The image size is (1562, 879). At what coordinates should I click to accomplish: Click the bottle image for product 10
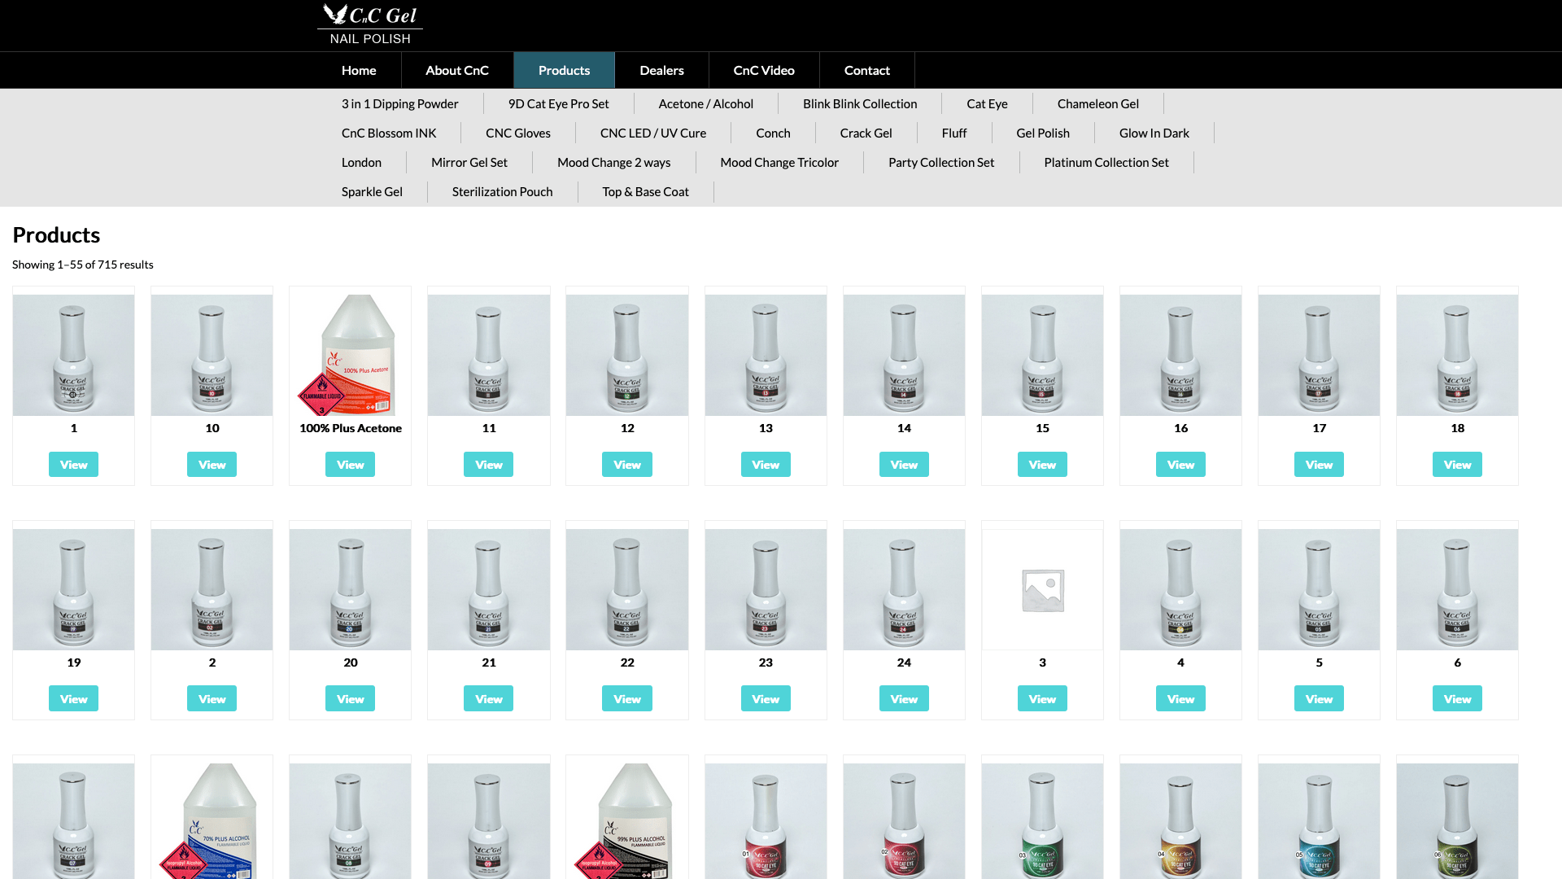click(x=212, y=355)
